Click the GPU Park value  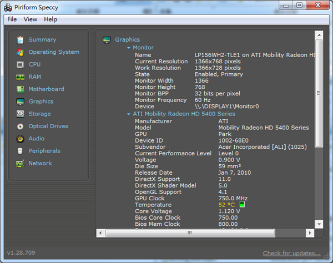[x=225, y=134]
